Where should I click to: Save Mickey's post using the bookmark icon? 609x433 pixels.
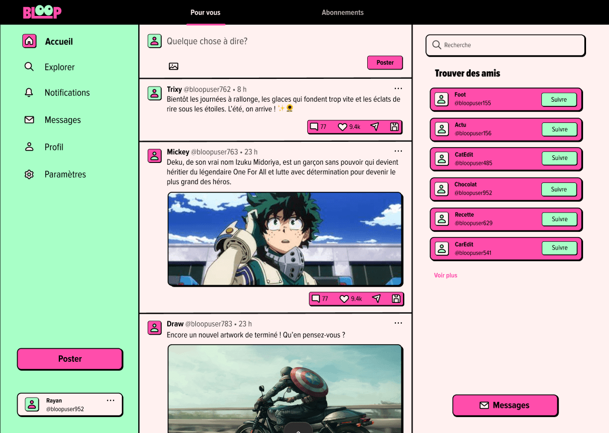396,299
